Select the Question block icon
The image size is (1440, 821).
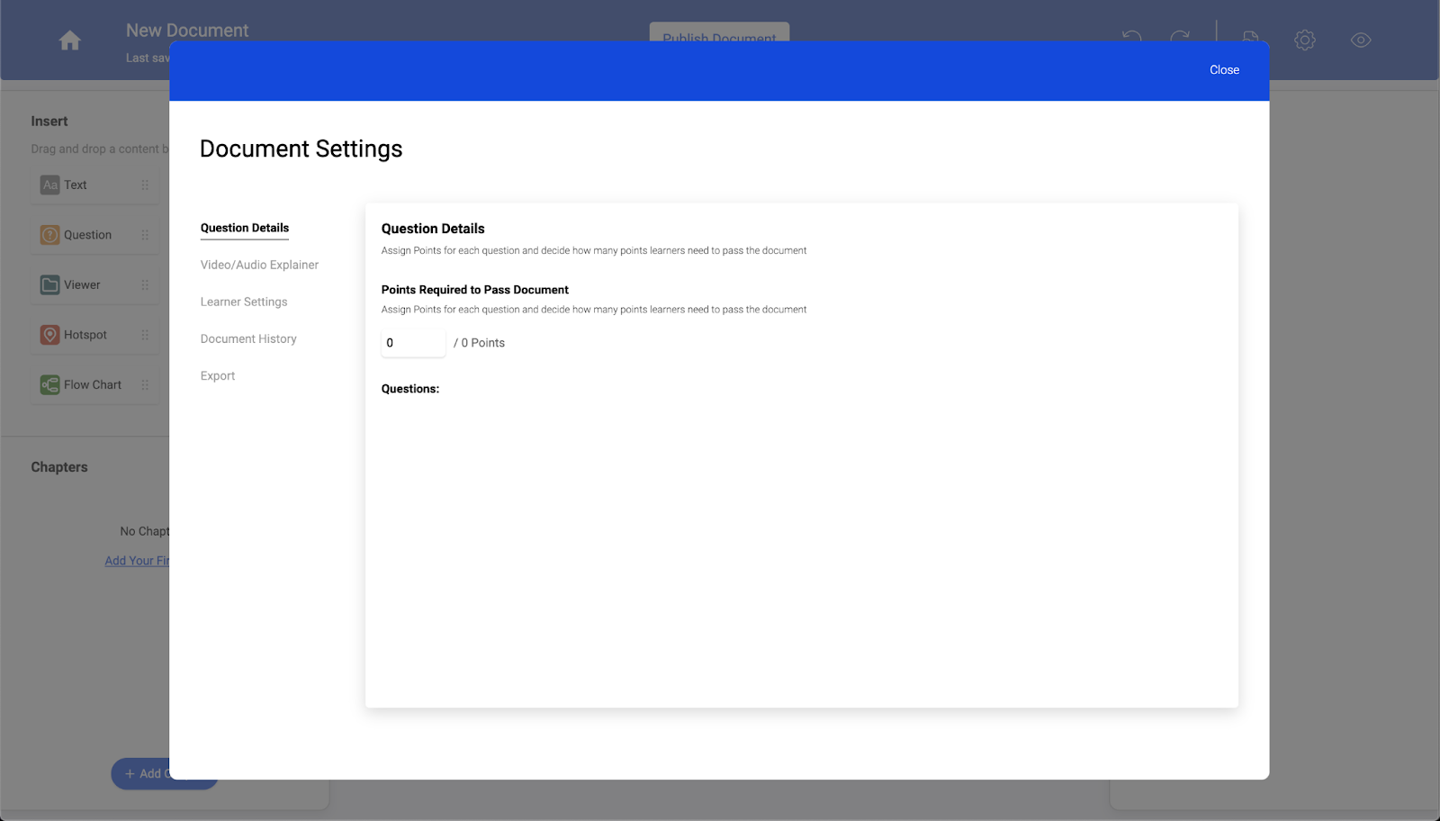point(50,235)
